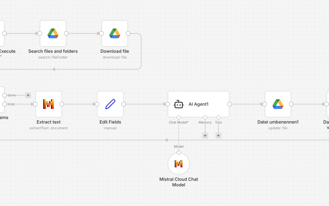
Task: Click the Chat Model diamond connector
Action: 179,117
